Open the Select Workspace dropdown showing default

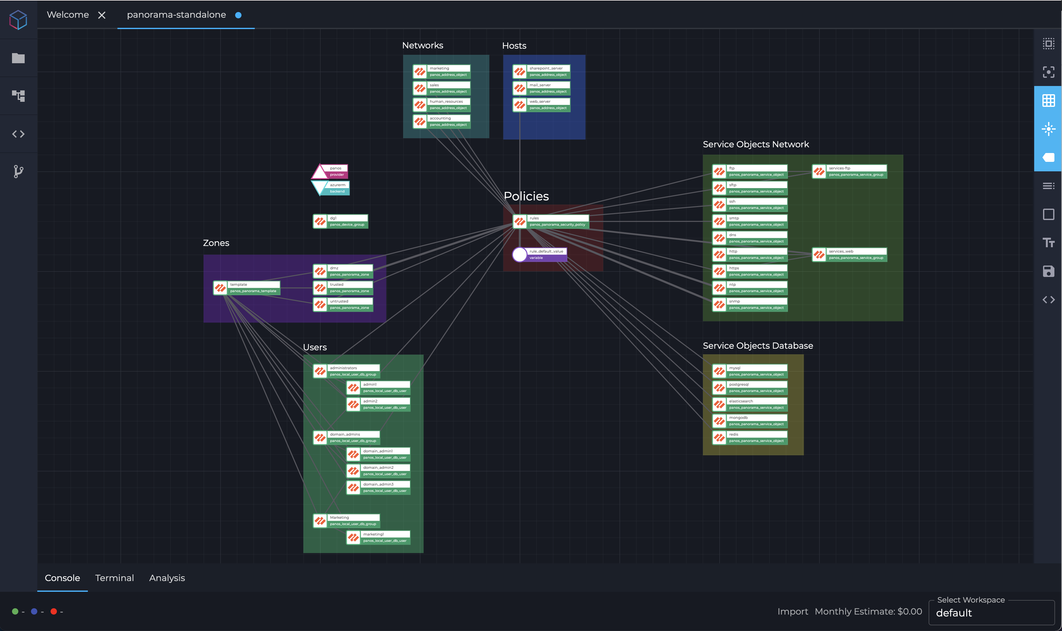coord(991,613)
